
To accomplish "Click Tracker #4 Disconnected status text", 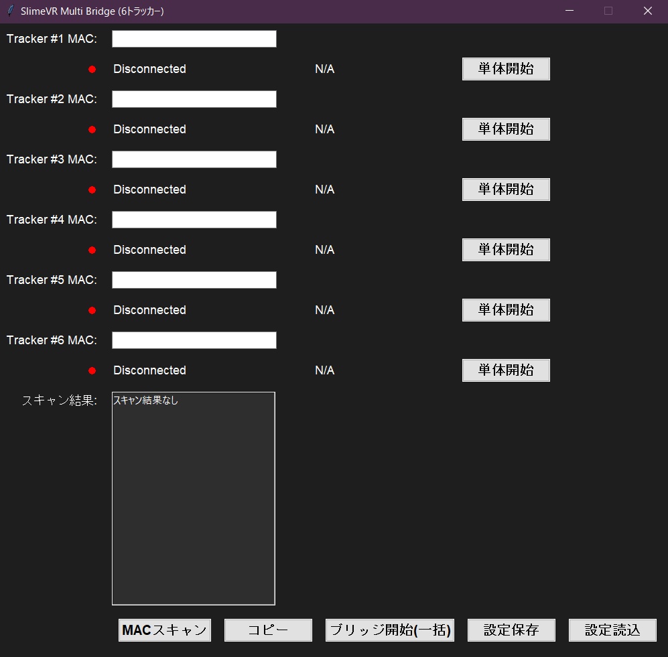I will coord(149,250).
